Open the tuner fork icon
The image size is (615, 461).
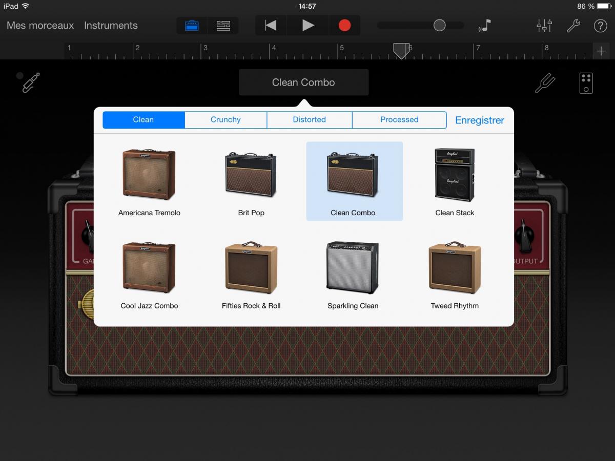tap(545, 82)
